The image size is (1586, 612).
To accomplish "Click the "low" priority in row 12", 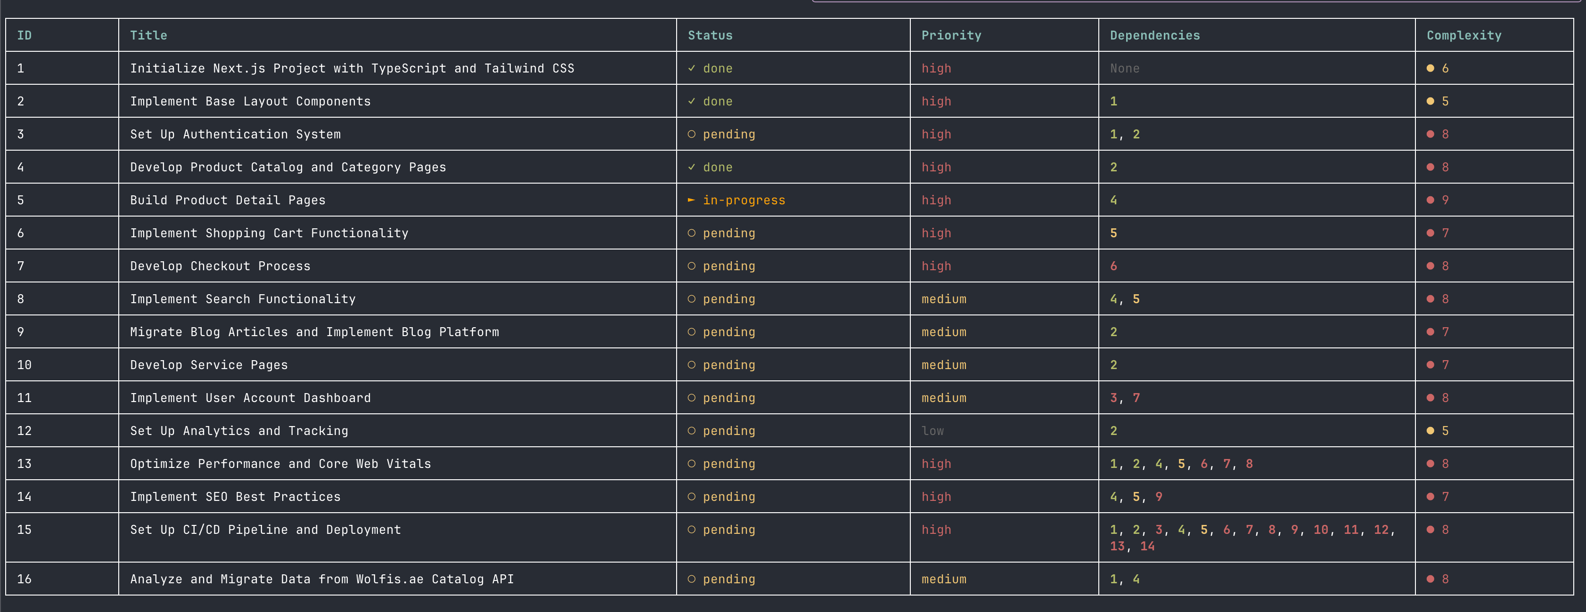I will 932,431.
